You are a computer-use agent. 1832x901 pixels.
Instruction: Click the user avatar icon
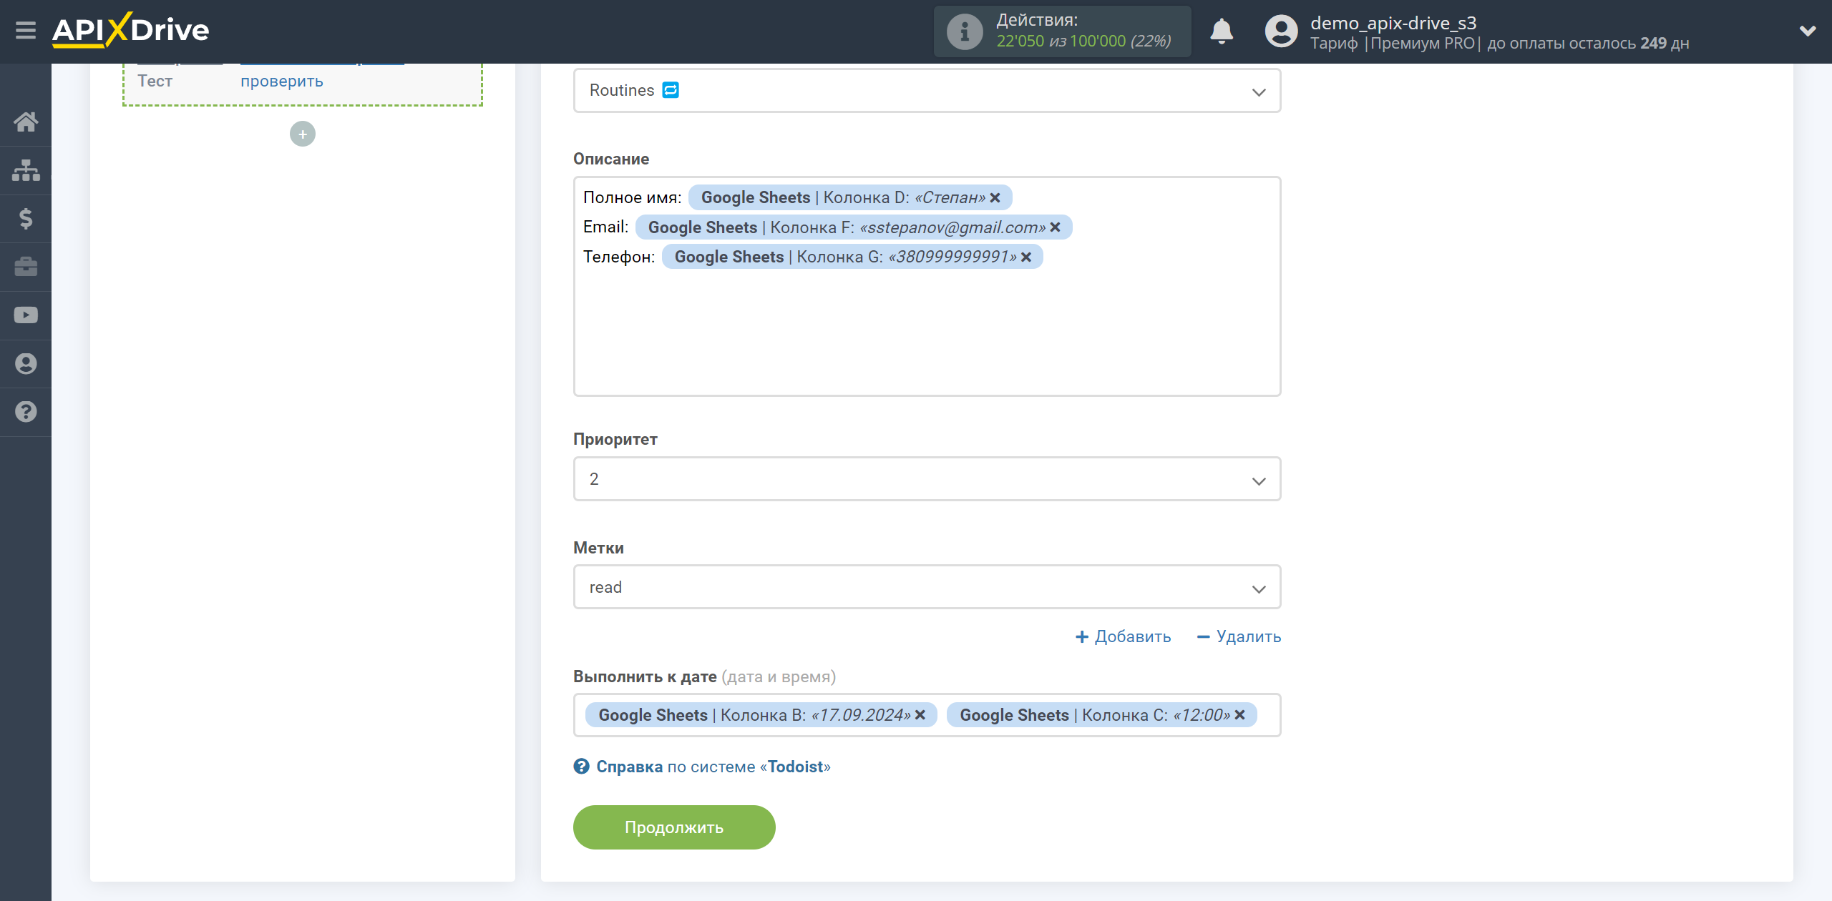(x=1281, y=31)
